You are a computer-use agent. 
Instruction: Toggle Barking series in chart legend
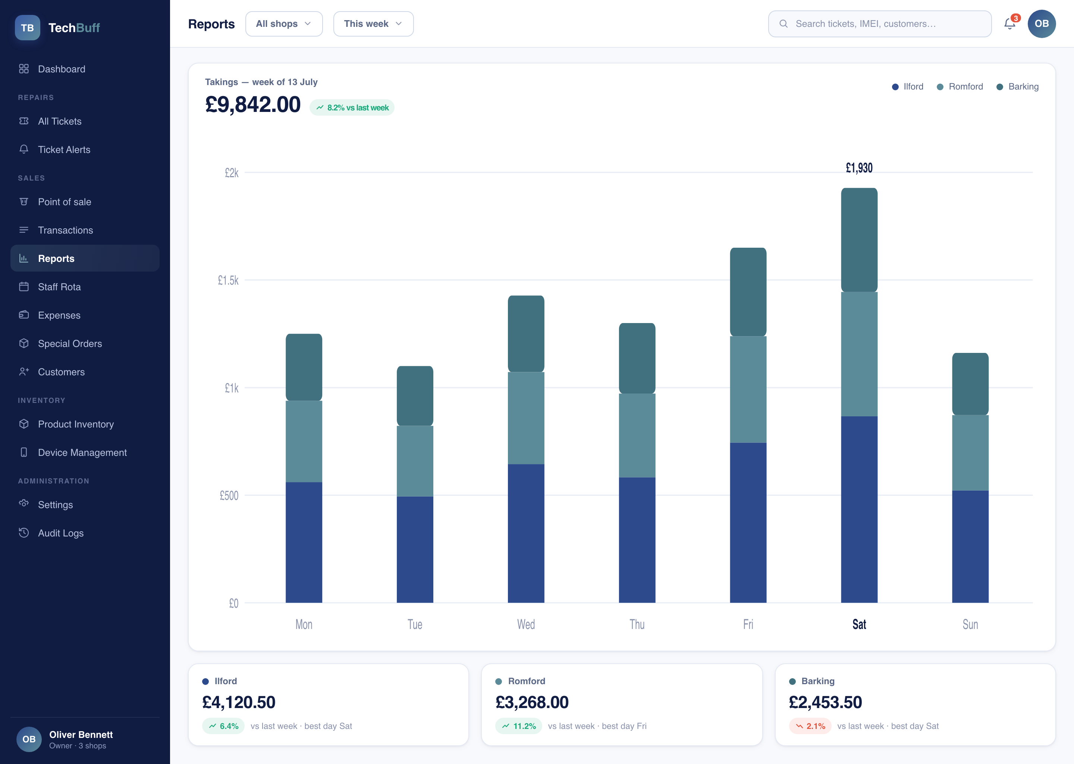point(1018,87)
